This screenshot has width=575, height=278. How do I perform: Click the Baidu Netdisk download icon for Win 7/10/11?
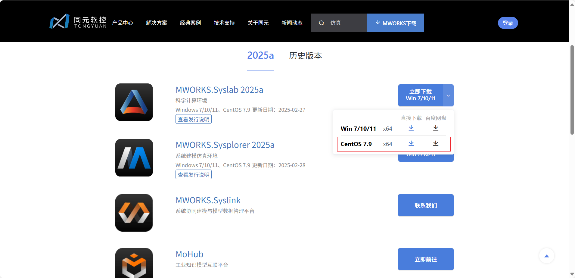click(436, 128)
